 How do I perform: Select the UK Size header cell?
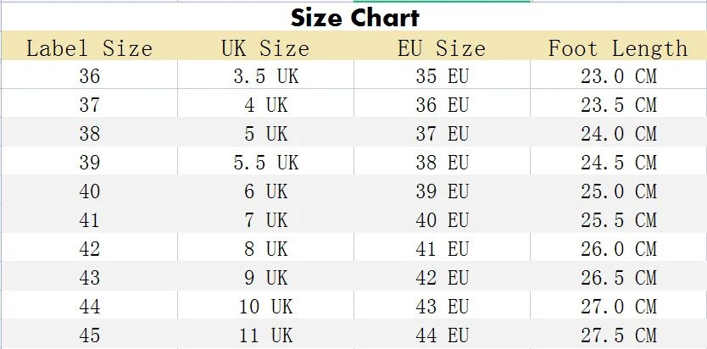click(x=265, y=46)
